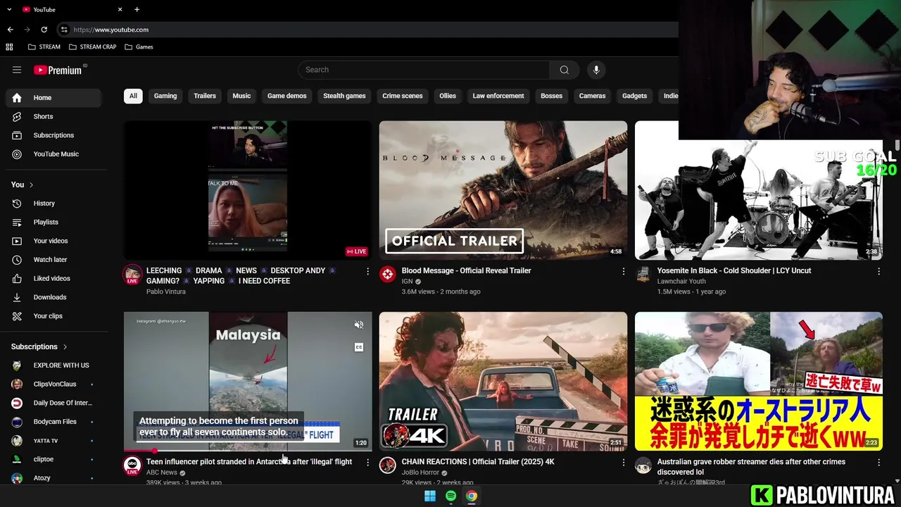Start voice search with microphone icon

[596, 70]
